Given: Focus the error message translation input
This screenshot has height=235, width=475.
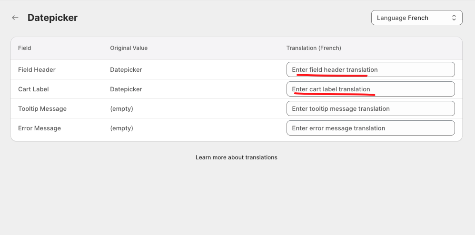Looking at the screenshot, I should click(370, 128).
